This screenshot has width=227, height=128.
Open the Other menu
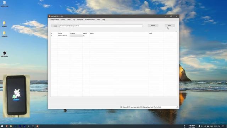(68, 20)
